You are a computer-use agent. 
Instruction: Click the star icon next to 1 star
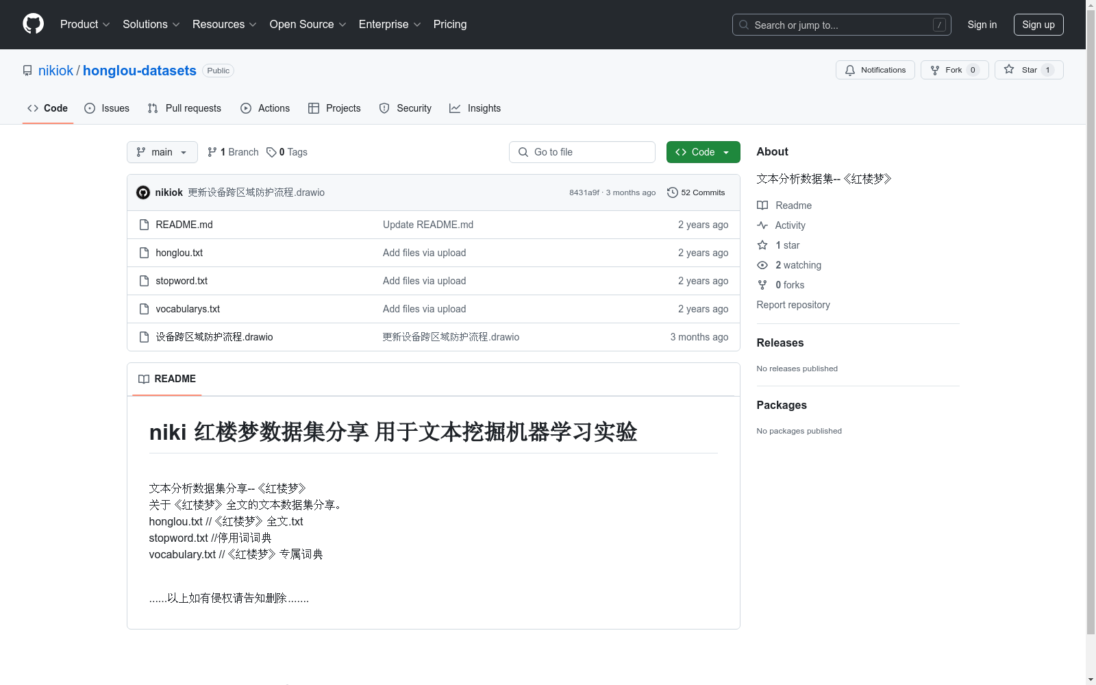coord(762,245)
